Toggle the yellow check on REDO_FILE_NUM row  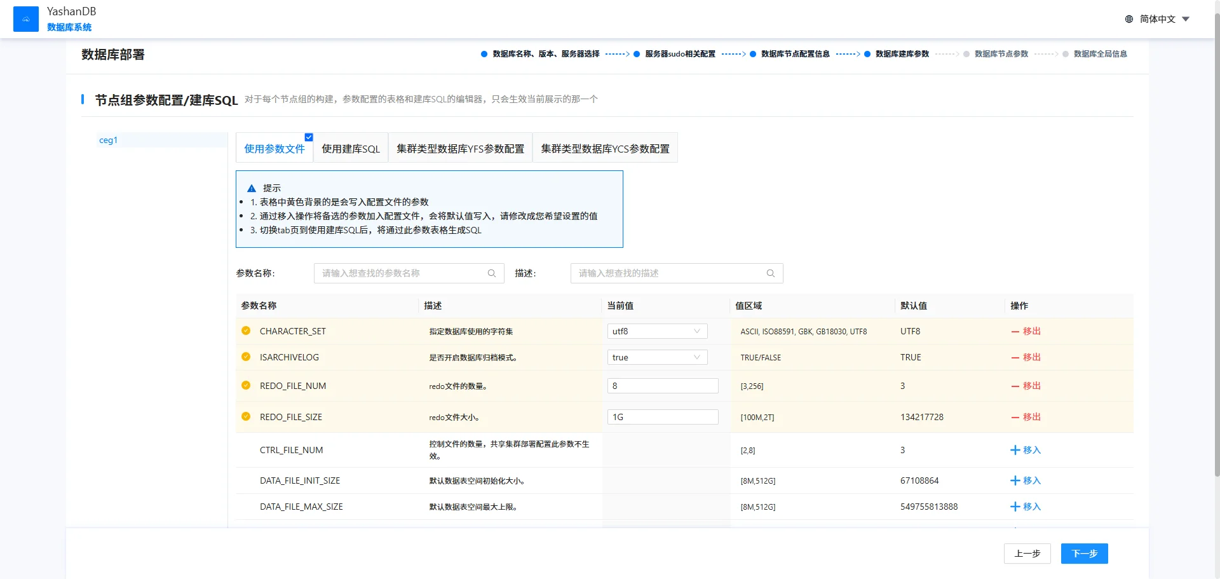click(x=246, y=385)
